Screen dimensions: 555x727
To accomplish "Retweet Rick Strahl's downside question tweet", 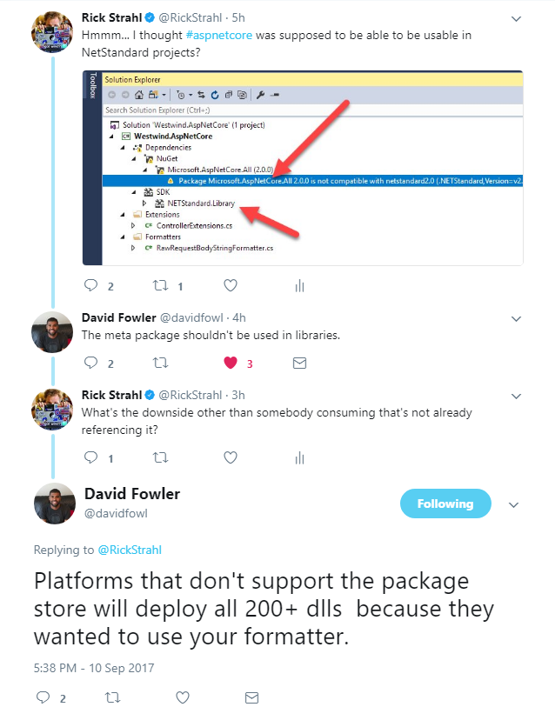I will coord(160,457).
